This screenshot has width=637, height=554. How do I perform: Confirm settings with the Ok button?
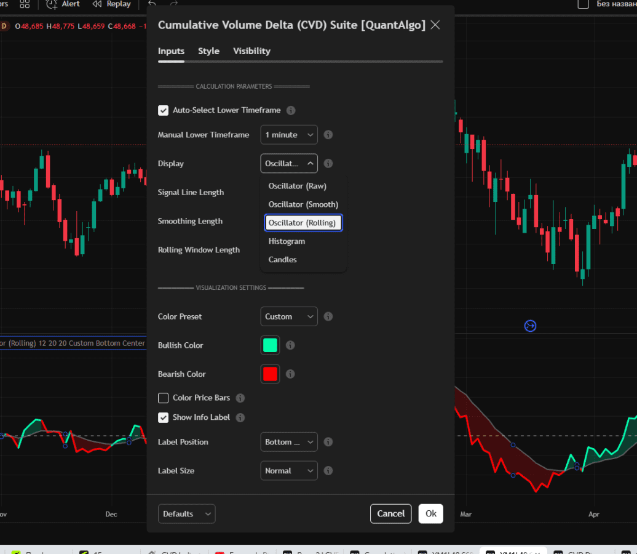[x=430, y=514]
